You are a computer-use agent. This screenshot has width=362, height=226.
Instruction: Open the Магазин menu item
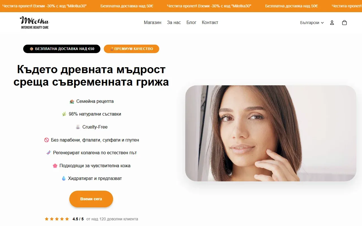152,23
